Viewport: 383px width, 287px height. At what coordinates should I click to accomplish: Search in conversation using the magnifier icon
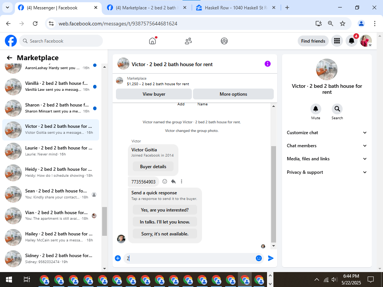click(337, 109)
